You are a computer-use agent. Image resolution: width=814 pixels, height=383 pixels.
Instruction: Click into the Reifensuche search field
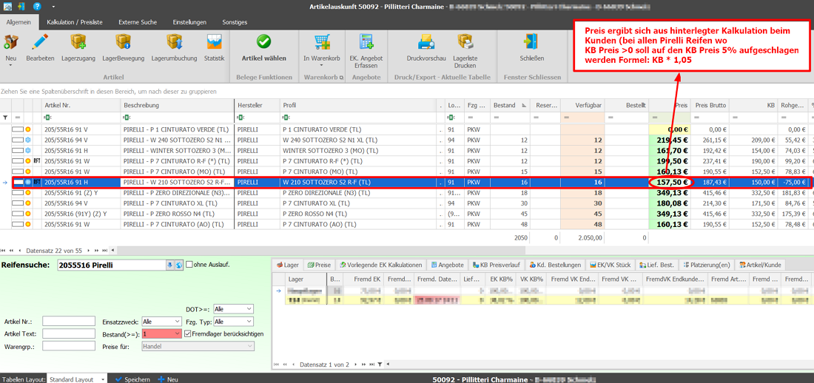(111, 265)
